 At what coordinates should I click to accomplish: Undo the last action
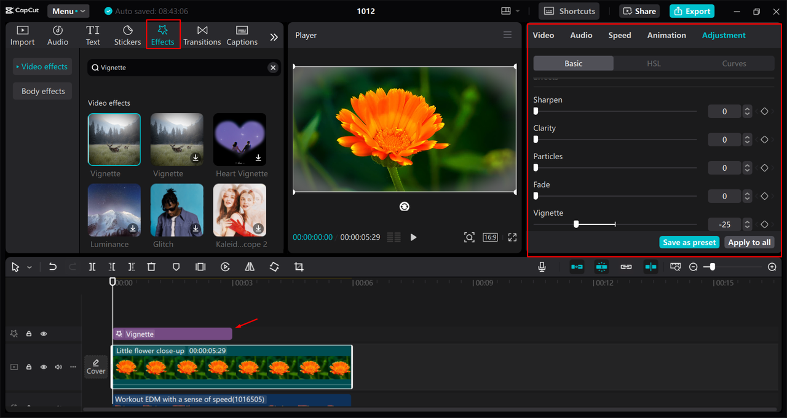click(x=53, y=267)
